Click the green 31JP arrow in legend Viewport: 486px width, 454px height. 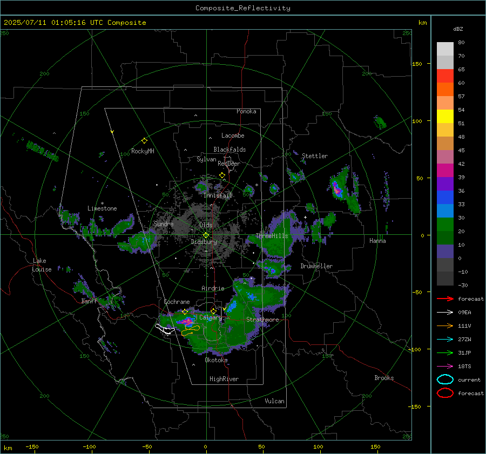tap(445, 353)
